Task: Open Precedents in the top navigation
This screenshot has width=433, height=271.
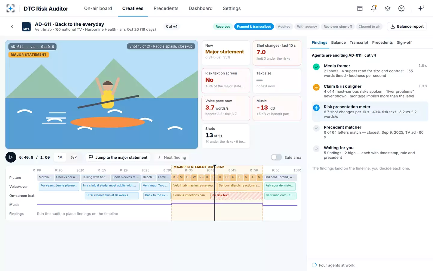Action: click(166, 8)
